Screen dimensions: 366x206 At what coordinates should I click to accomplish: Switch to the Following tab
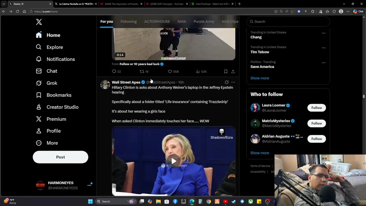tap(129, 21)
